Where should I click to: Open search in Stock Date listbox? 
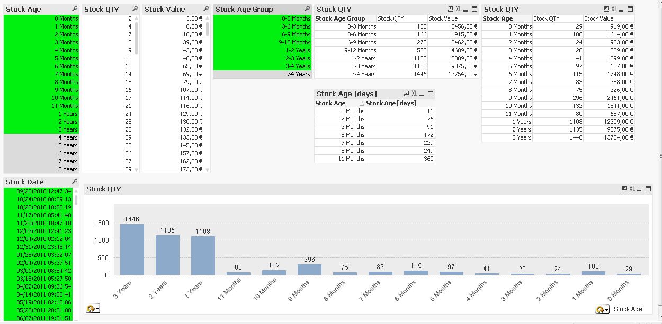click(76, 181)
